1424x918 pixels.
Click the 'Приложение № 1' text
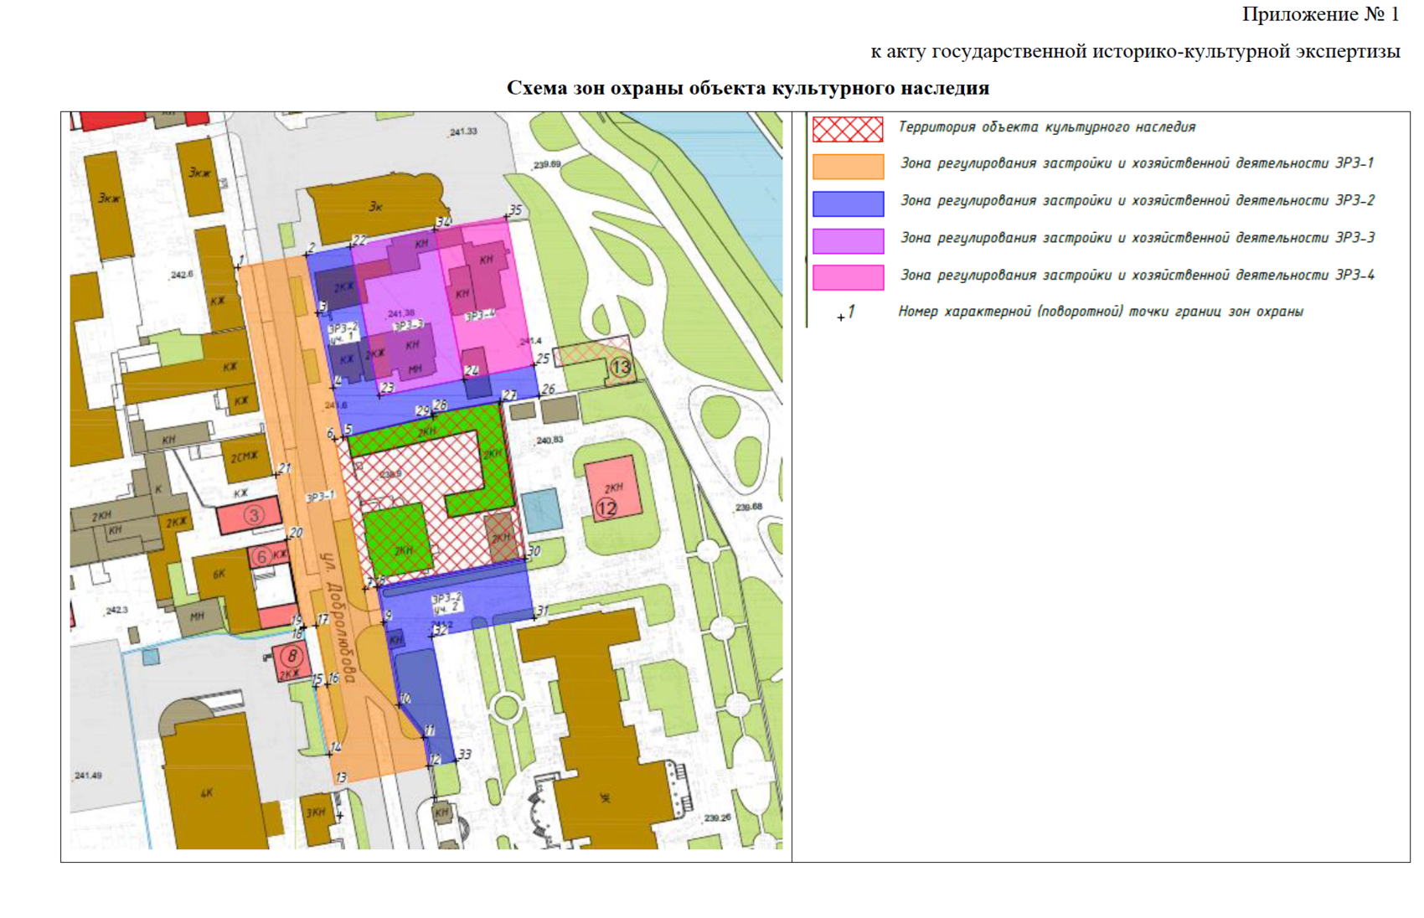coord(1320,14)
